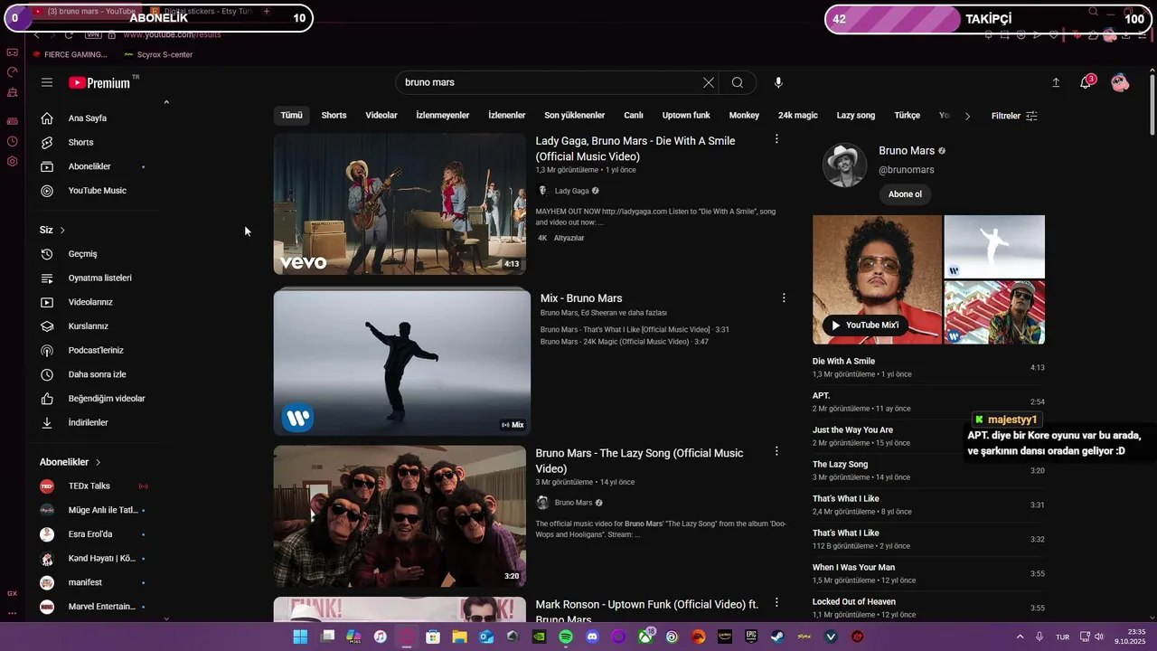Select the Son yüklenenler chip
This screenshot has width=1157, height=651.
pos(574,116)
